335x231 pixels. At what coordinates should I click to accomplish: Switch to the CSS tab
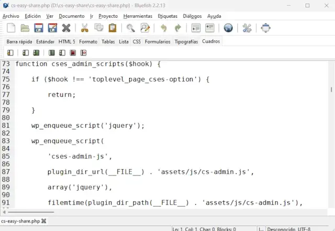137,41
